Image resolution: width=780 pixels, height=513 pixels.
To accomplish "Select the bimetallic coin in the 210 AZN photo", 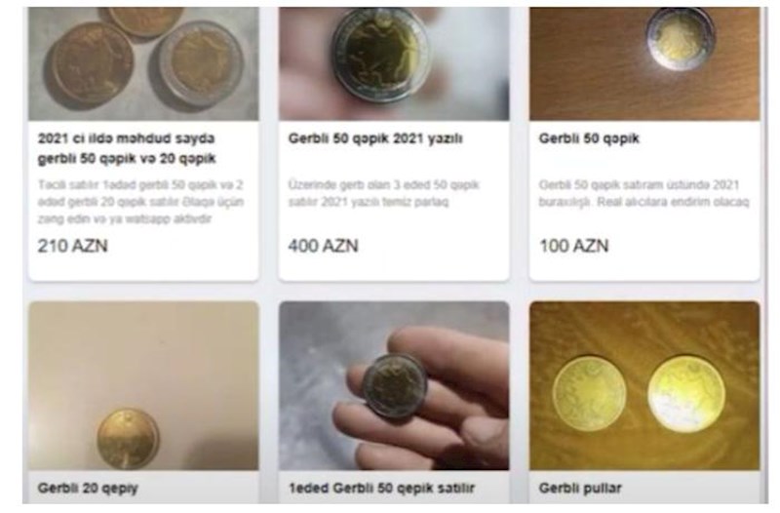I will click(201, 64).
